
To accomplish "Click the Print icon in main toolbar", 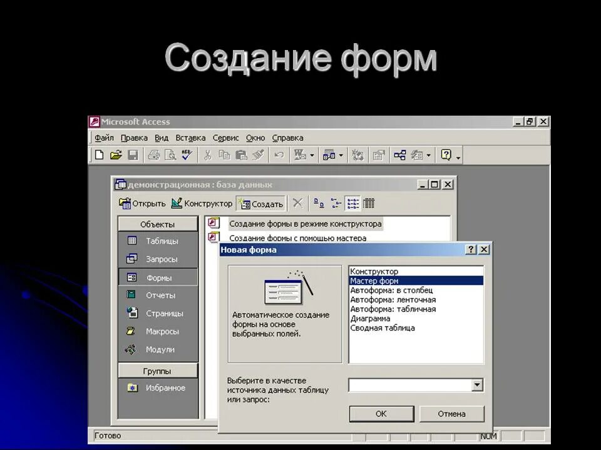I will tap(154, 155).
